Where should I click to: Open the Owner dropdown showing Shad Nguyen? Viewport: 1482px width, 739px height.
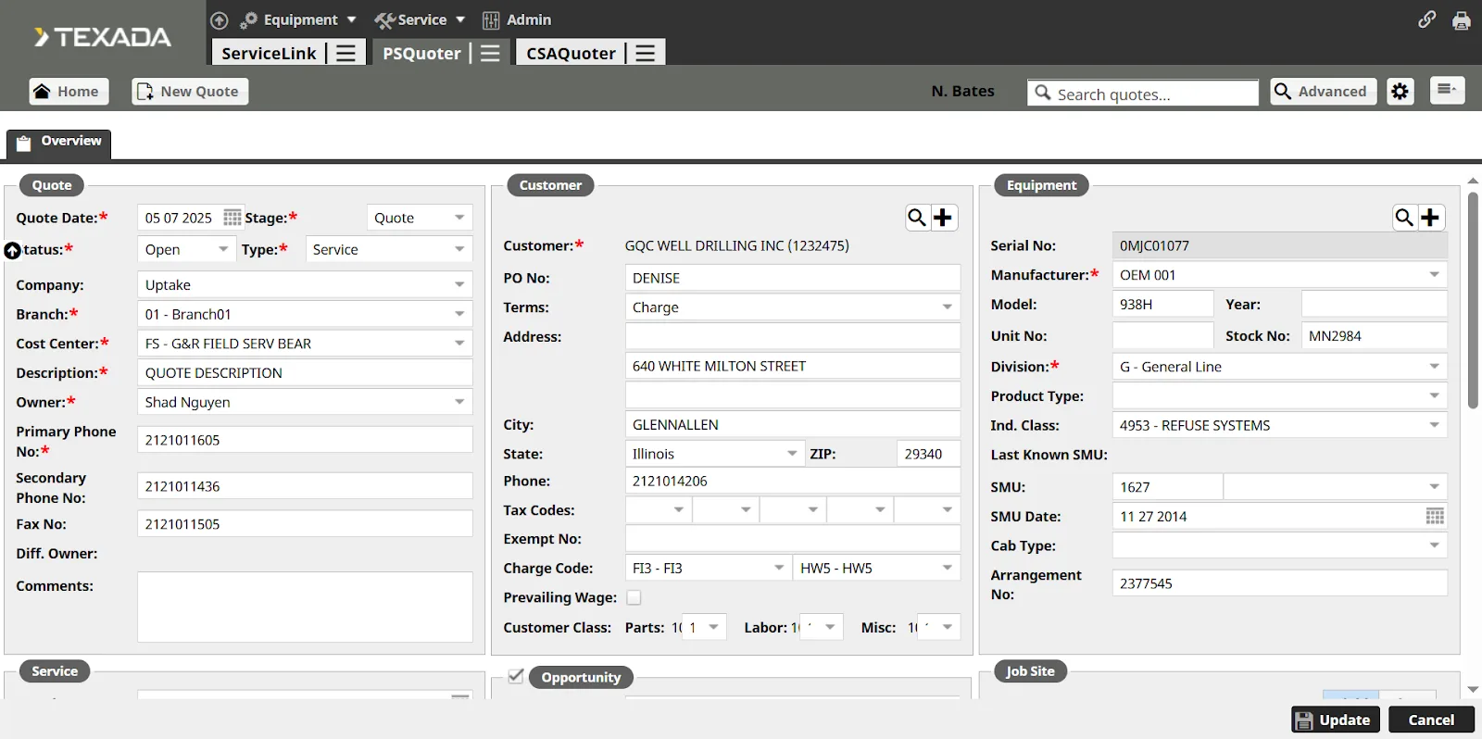coord(305,402)
